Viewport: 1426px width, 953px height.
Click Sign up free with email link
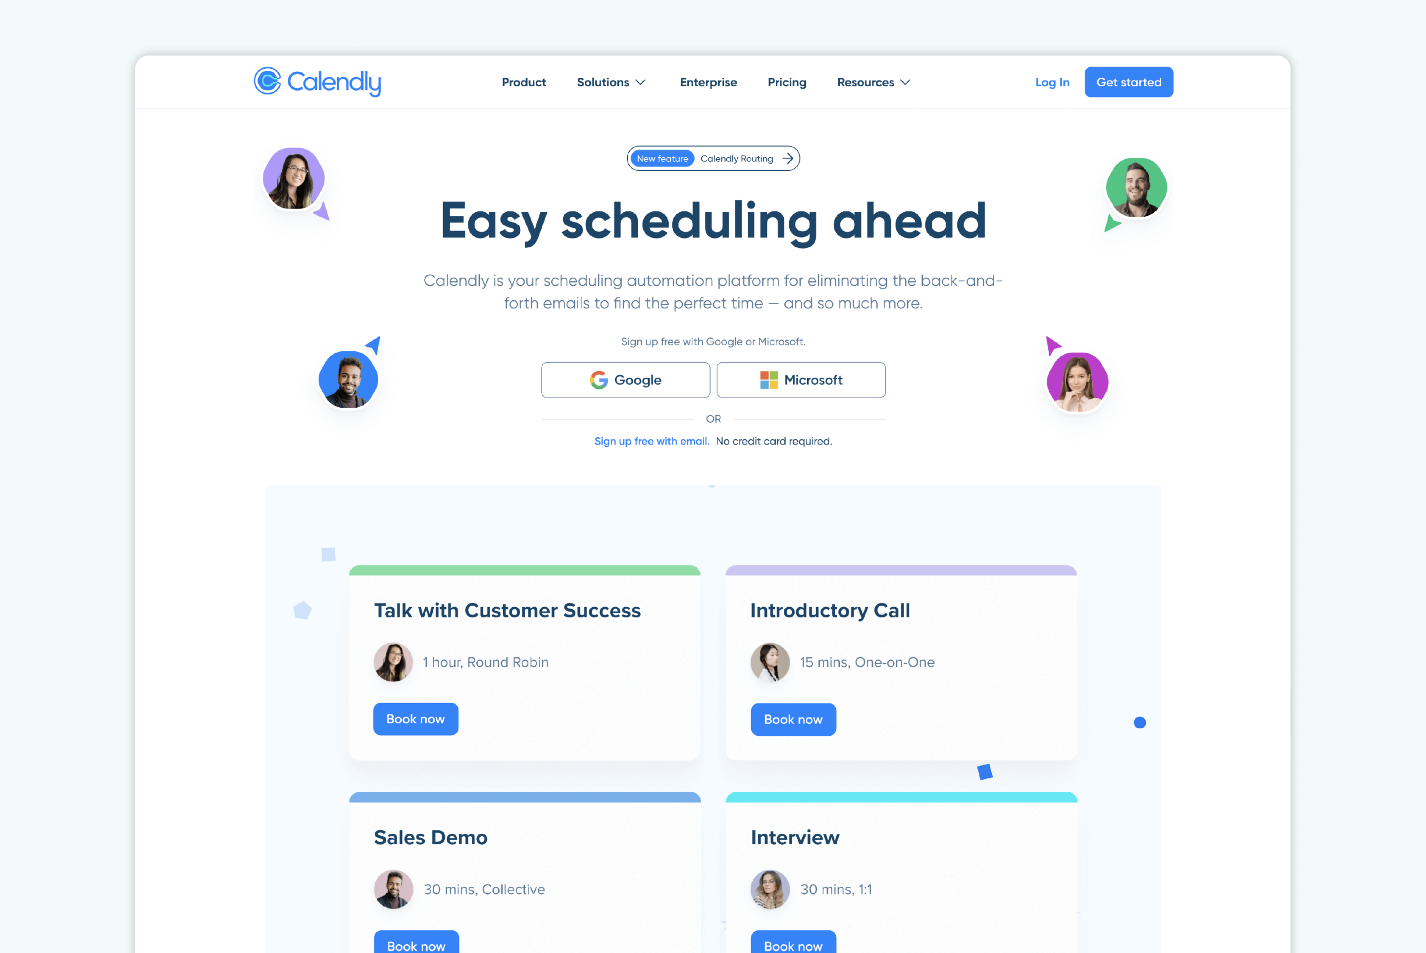pyautogui.click(x=651, y=440)
